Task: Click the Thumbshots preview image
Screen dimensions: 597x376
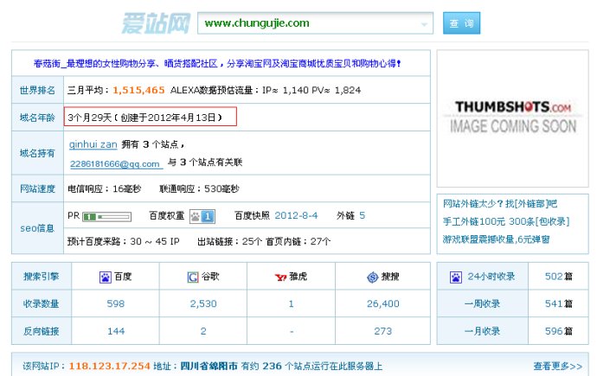Action: click(x=512, y=118)
